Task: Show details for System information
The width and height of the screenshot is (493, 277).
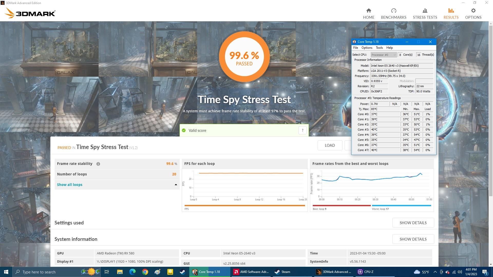Action: coord(413,239)
